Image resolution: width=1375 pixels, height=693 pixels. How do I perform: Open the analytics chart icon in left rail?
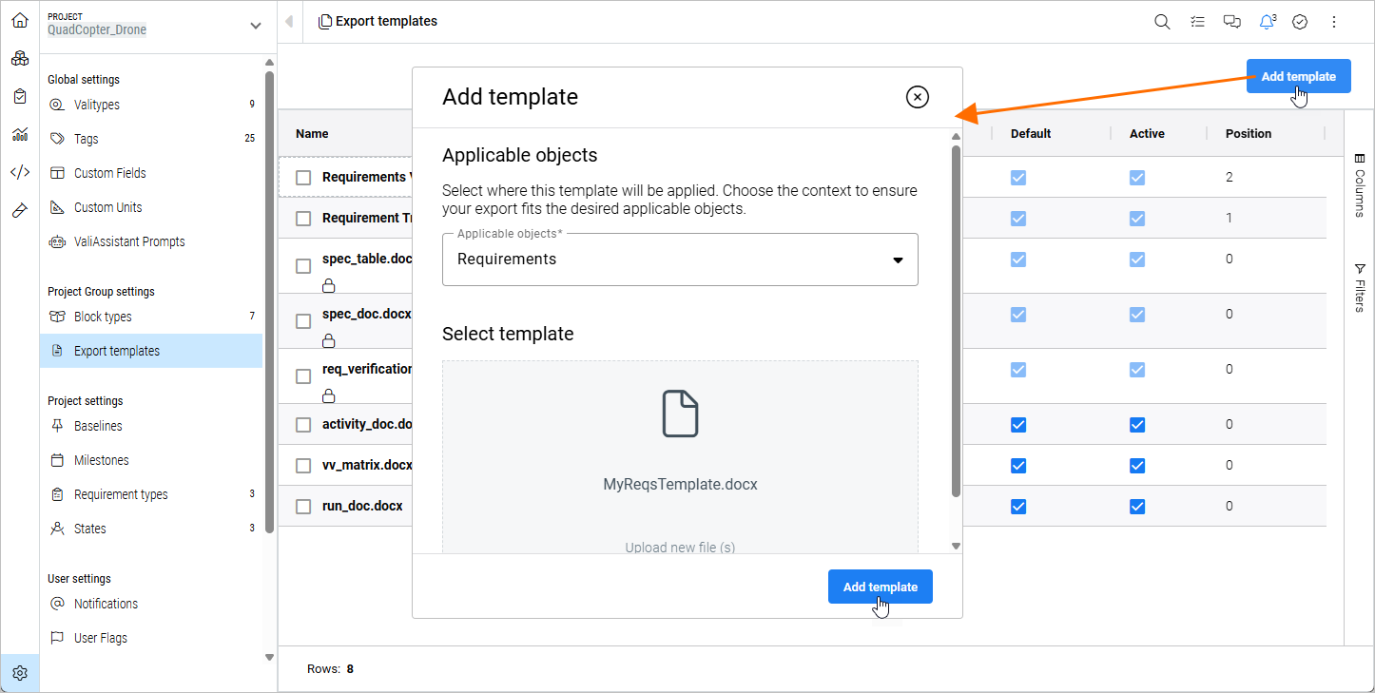coord(19,134)
